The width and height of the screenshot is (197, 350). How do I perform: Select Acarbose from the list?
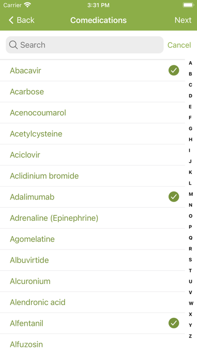(92, 92)
